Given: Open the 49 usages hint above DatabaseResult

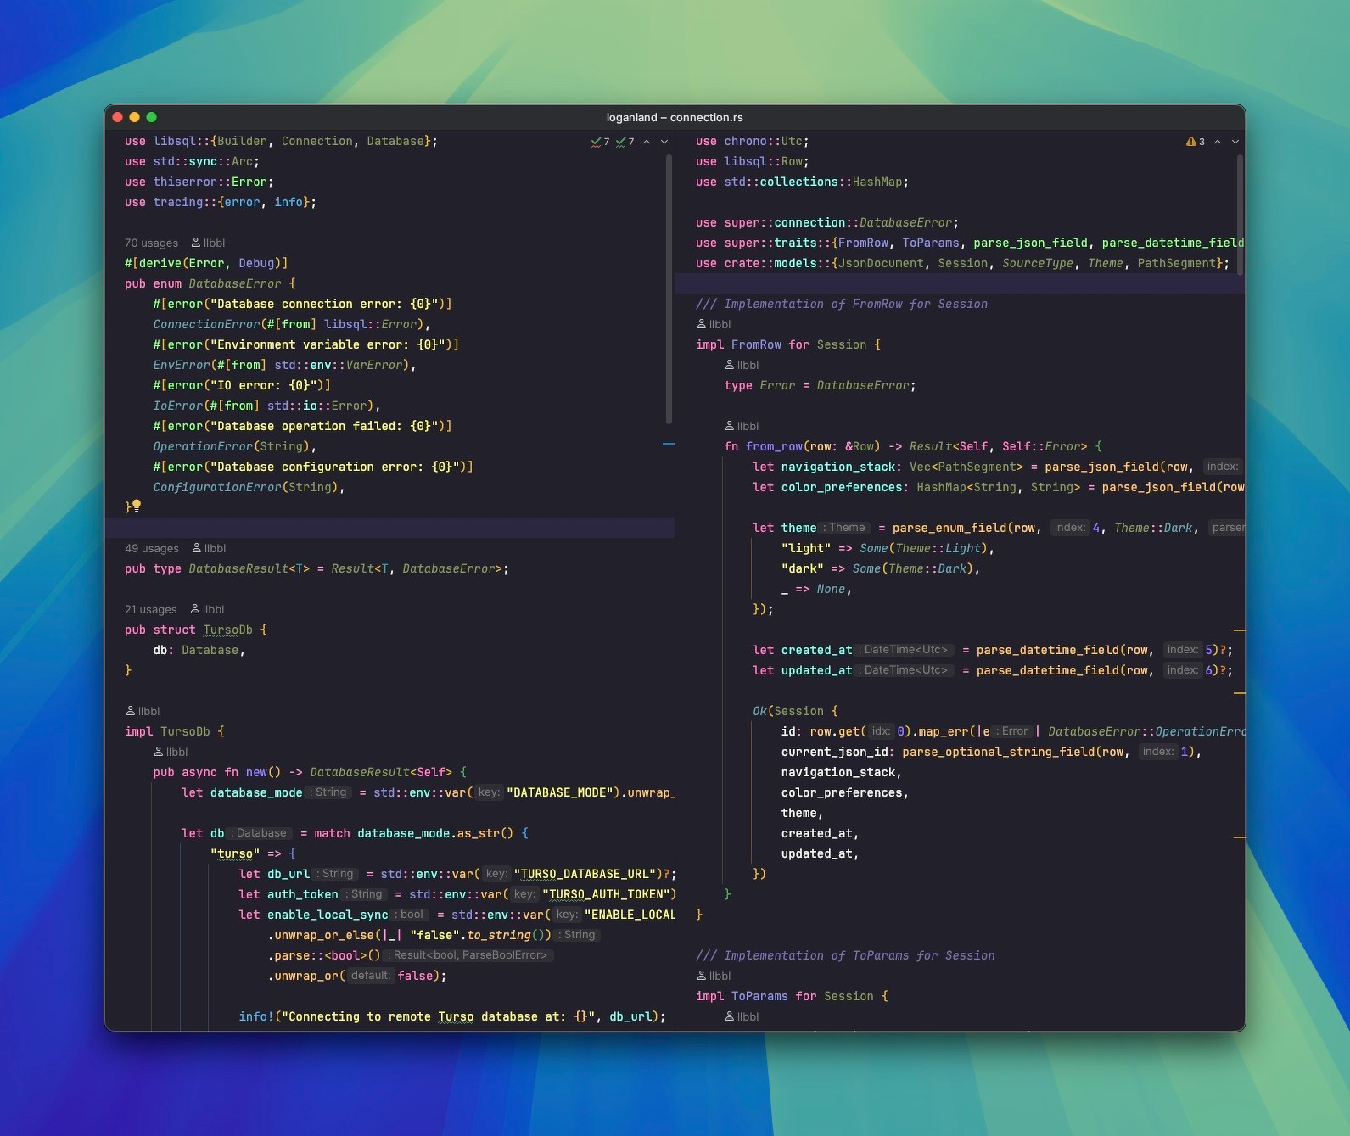Looking at the screenshot, I should click(152, 548).
